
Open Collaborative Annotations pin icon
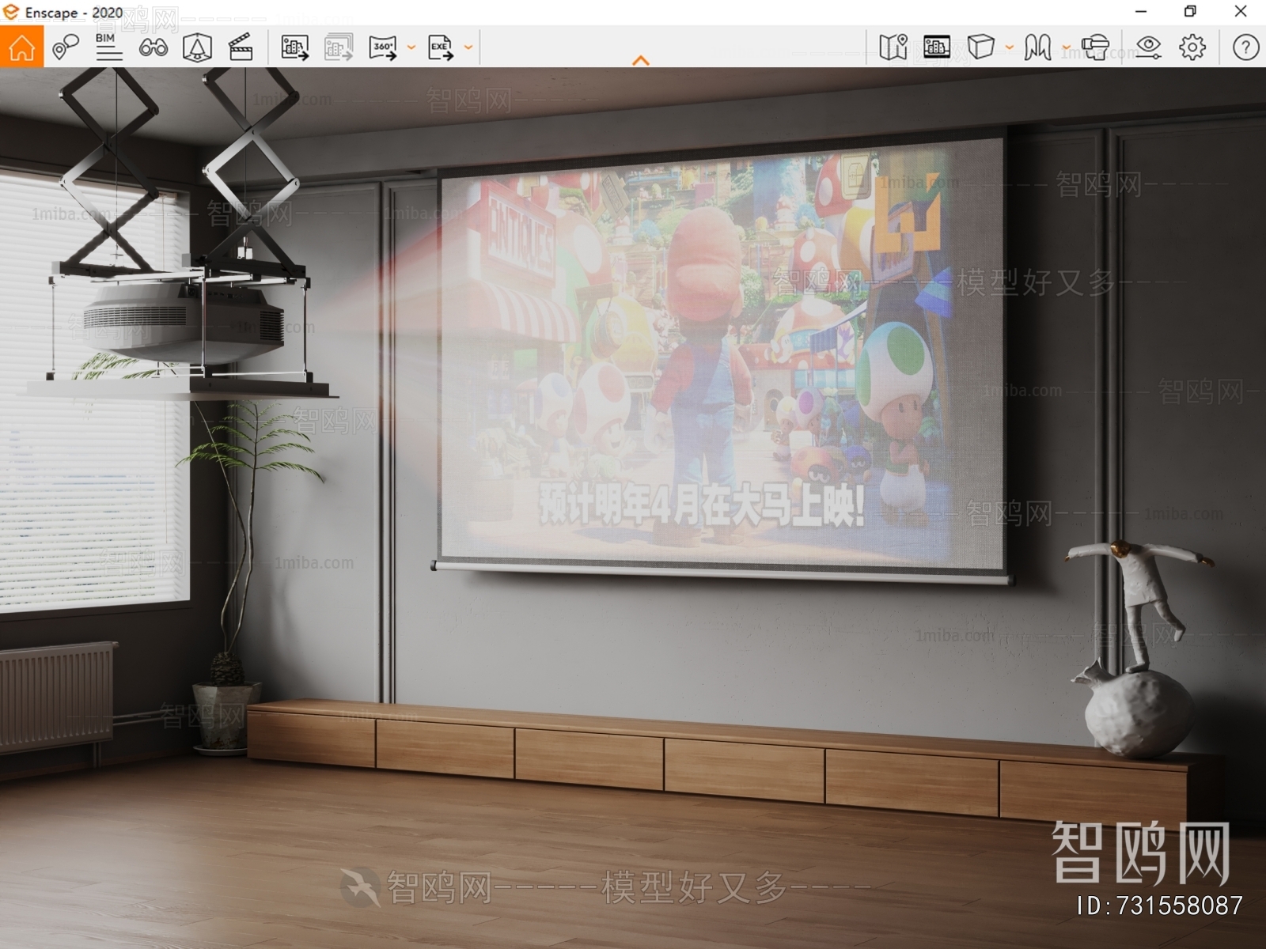click(x=65, y=47)
